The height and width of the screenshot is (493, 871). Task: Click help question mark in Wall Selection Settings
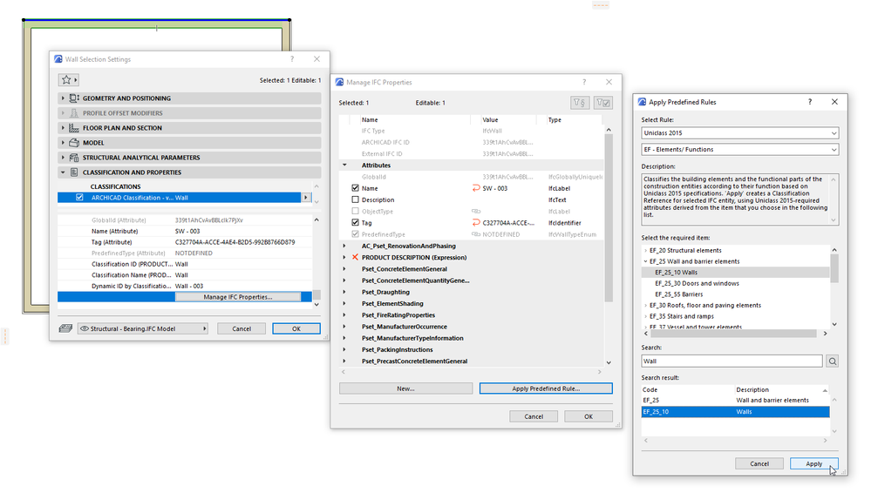[x=292, y=59]
